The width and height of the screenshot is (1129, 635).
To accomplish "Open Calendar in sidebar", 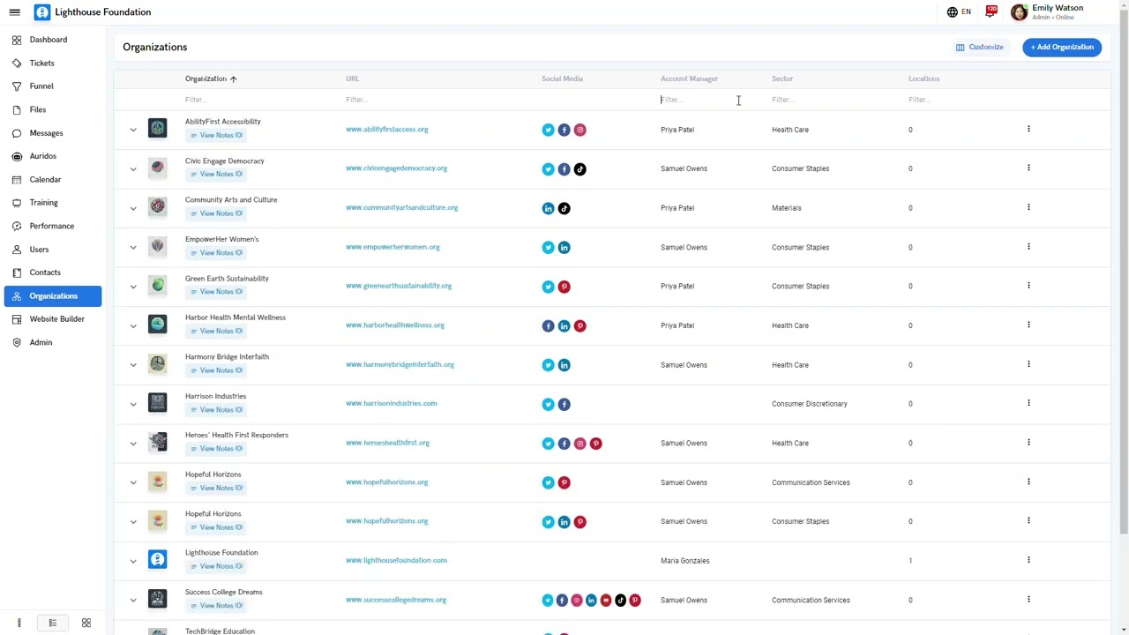I will pos(53,180).
